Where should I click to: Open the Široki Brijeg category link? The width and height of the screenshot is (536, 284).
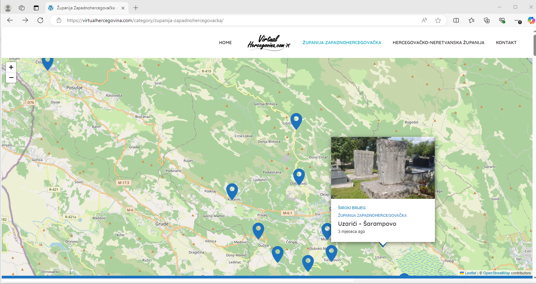point(352,208)
